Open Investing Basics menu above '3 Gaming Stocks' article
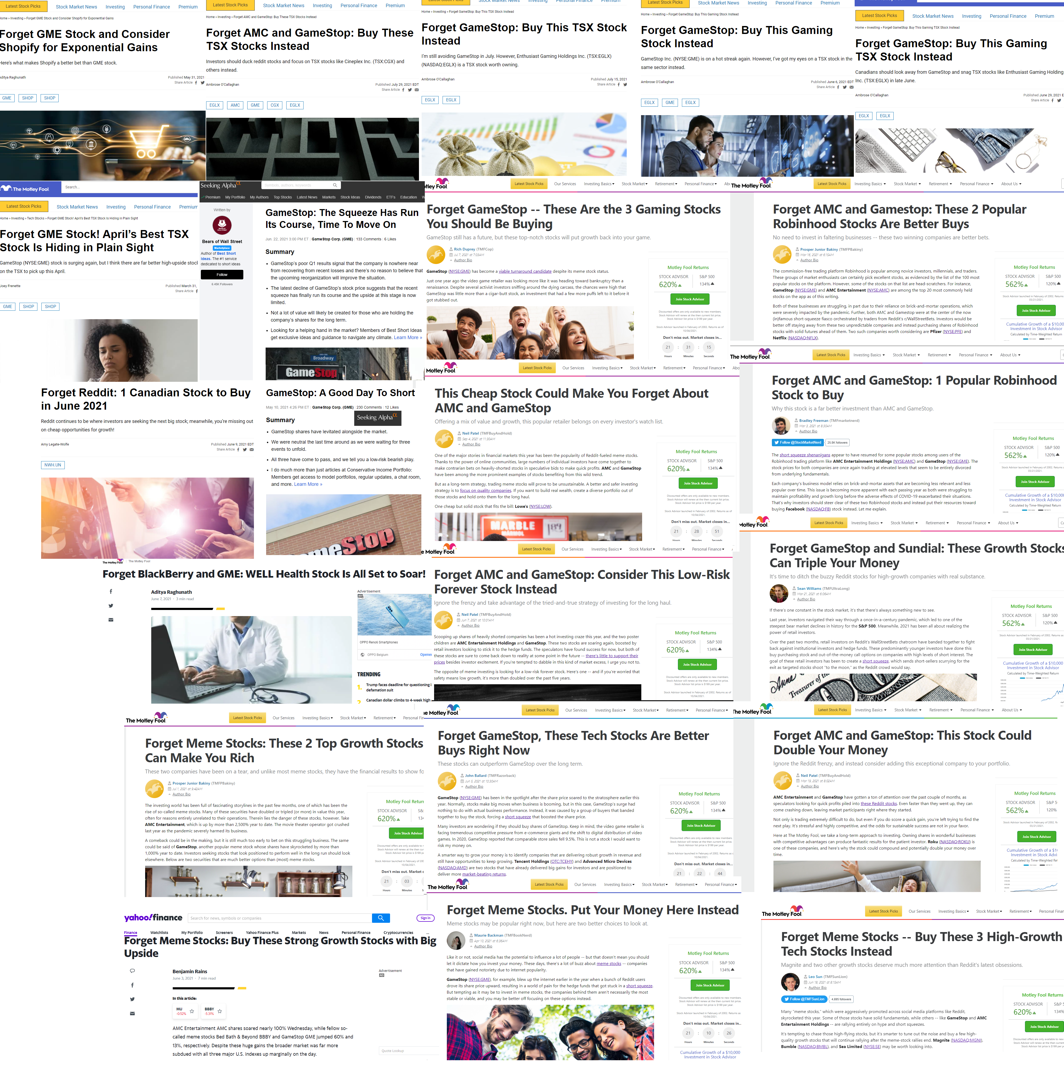 click(x=599, y=184)
